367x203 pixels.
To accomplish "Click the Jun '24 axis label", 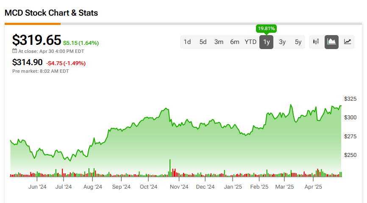I will click(x=37, y=187).
